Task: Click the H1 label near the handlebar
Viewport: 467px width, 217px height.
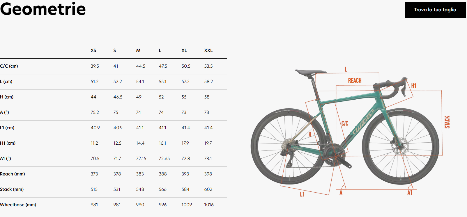Action: click(x=413, y=86)
